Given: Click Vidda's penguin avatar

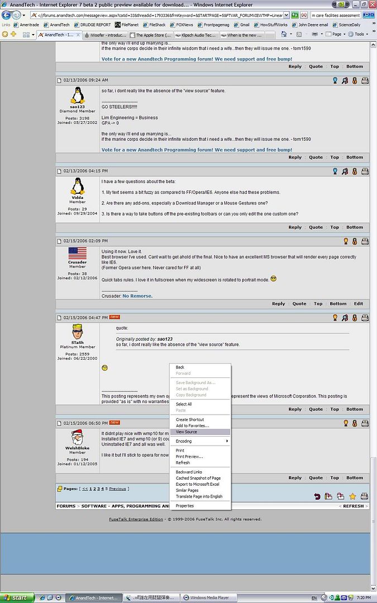Looking at the screenshot, I should tap(78, 186).
